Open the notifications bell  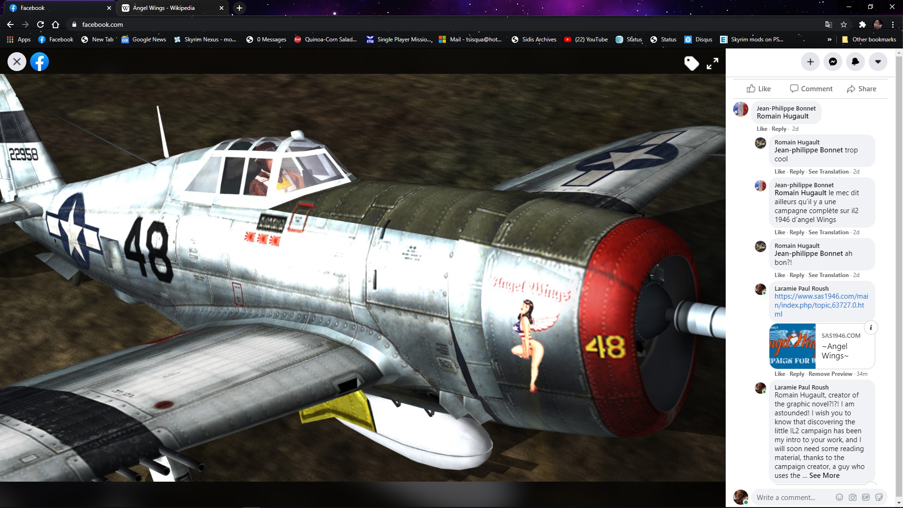[855, 62]
